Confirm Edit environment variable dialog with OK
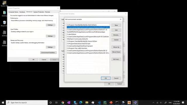The image size is (187, 105). (x=106, y=78)
